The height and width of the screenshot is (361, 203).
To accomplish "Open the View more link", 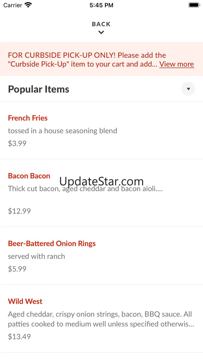I will pos(176,64).
